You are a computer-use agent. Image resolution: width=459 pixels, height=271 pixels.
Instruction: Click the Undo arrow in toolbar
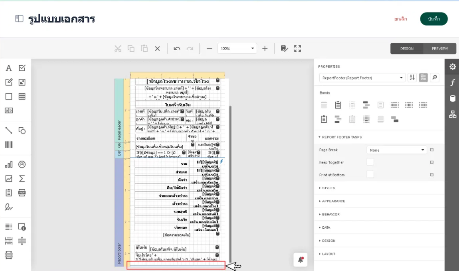pyautogui.click(x=177, y=49)
